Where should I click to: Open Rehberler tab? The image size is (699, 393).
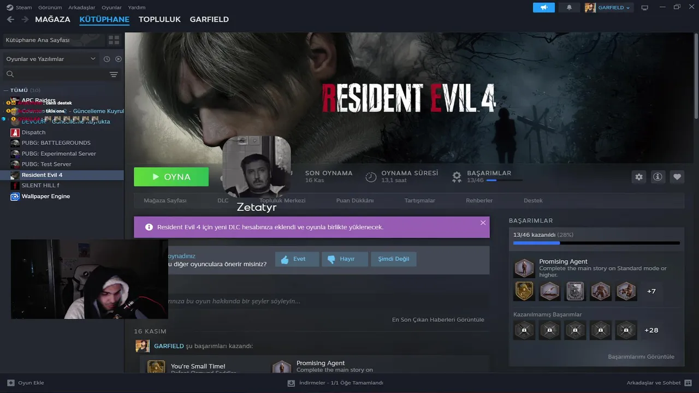pos(479,200)
